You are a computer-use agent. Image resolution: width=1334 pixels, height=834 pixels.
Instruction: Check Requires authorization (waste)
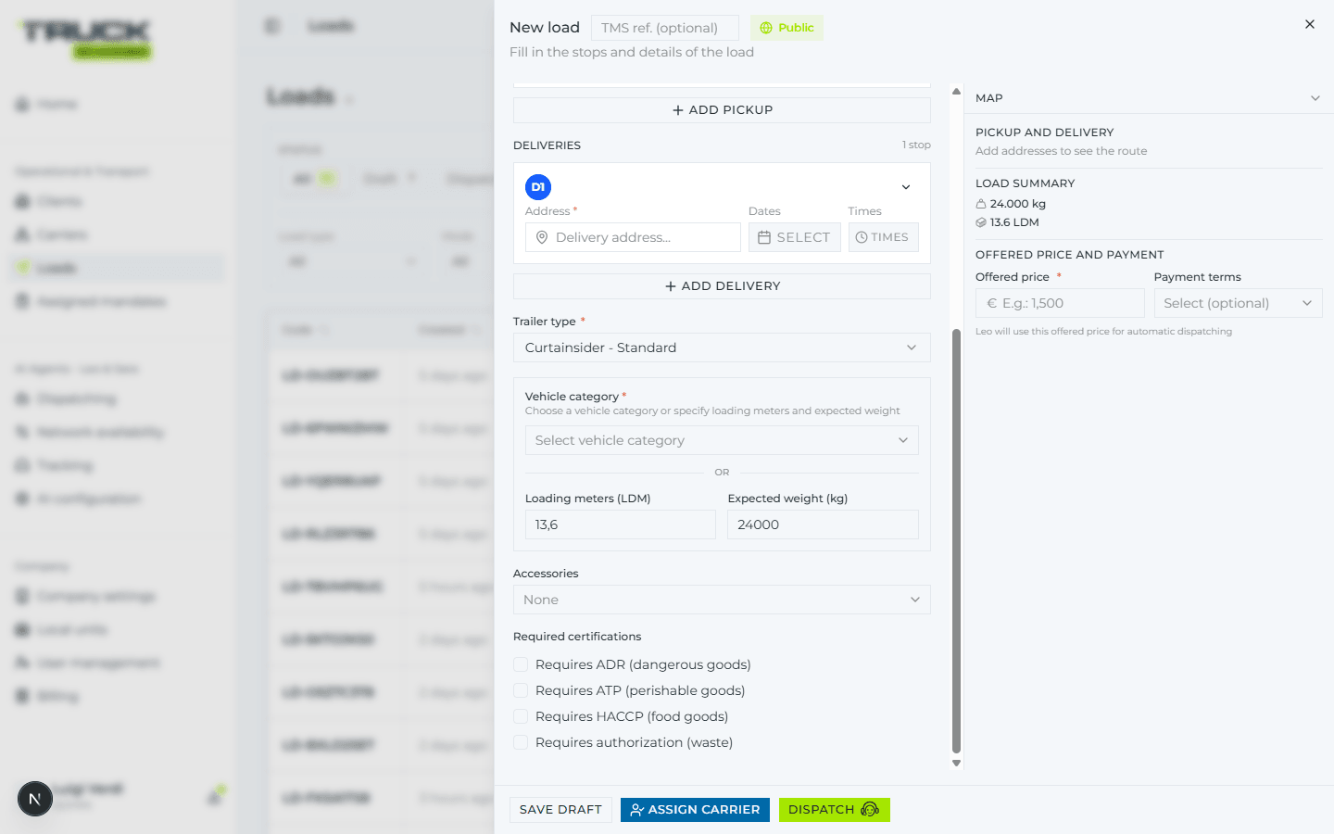point(521,742)
